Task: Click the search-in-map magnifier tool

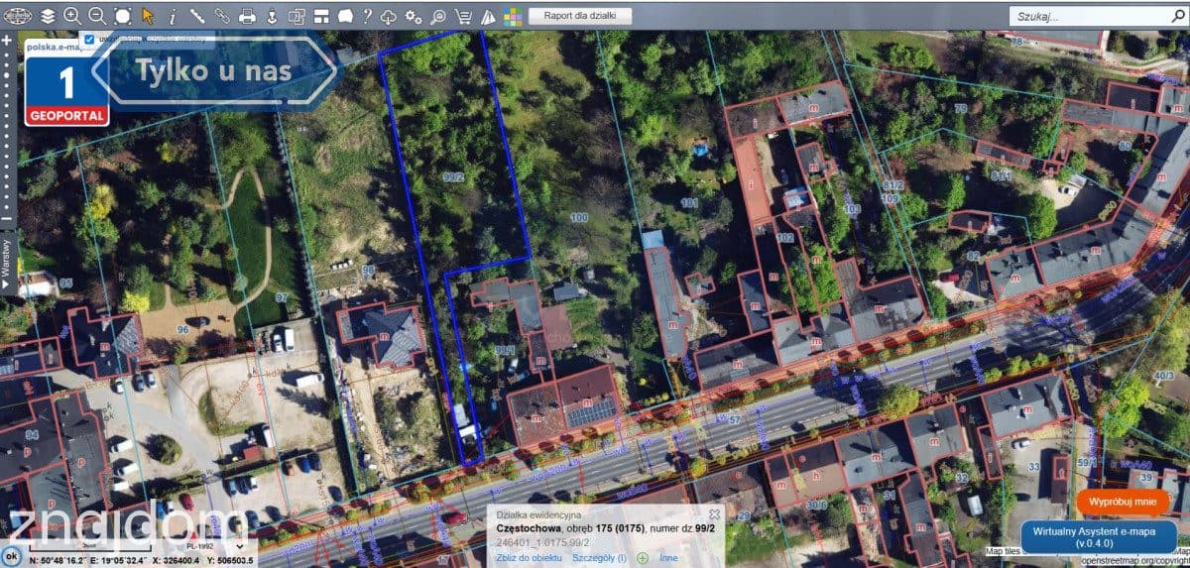Action: [439, 15]
